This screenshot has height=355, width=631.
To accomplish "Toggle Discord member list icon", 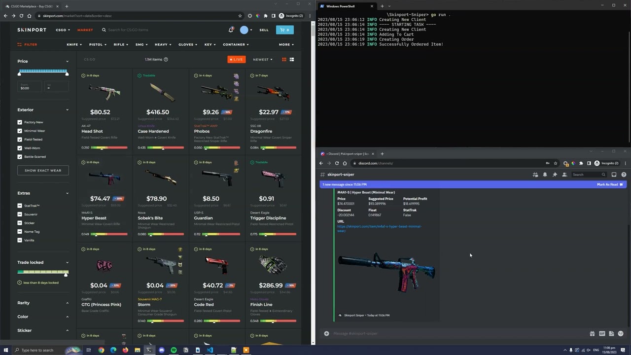I will tap(564, 175).
